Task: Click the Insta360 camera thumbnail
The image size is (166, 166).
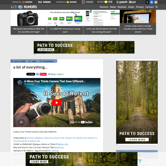Action: point(138,17)
